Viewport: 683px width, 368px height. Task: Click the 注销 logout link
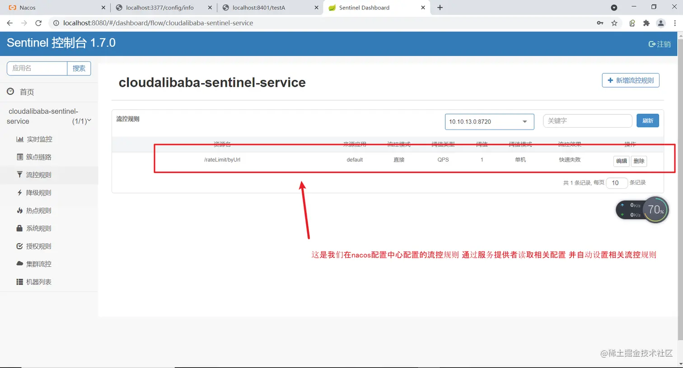tap(660, 44)
